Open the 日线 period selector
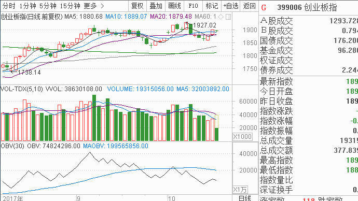358x201 pixels. coord(245,198)
